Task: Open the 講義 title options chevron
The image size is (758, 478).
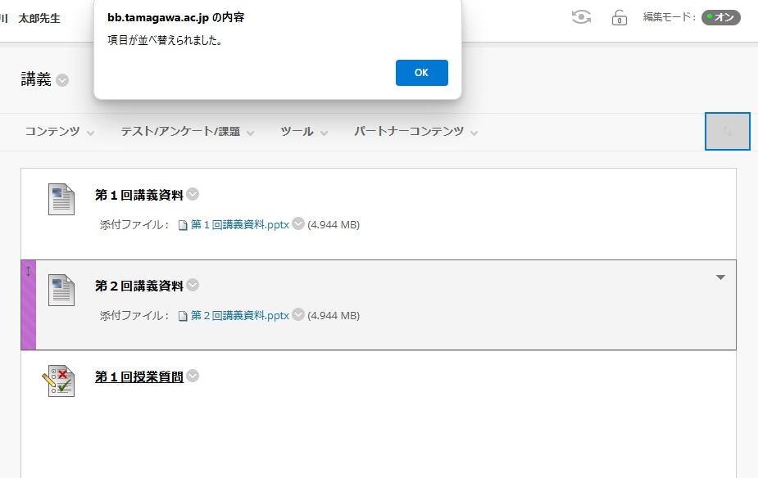Action: (x=62, y=79)
